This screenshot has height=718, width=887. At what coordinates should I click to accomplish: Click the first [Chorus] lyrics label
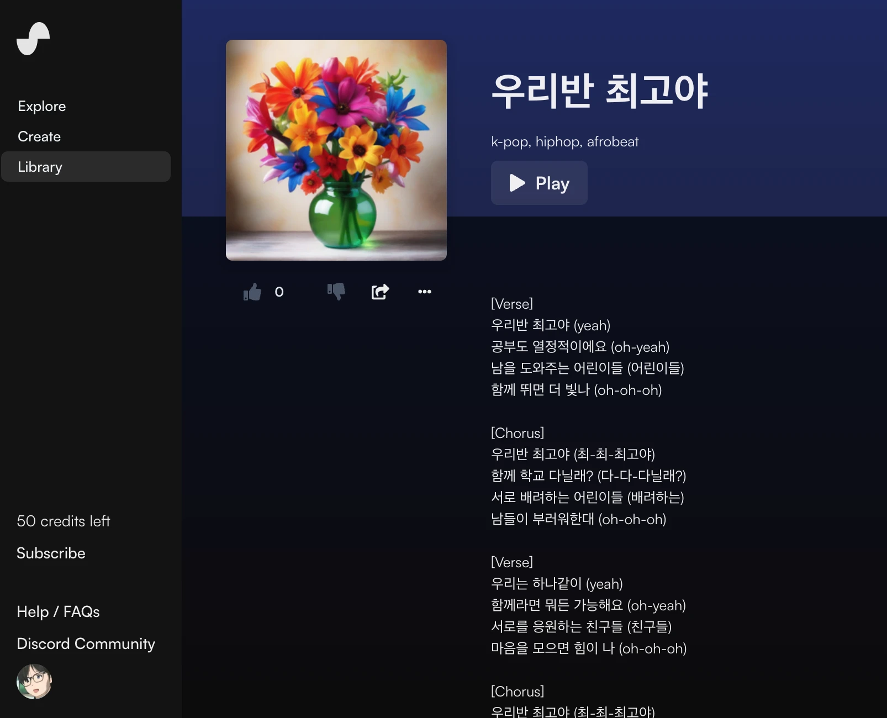(x=518, y=433)
